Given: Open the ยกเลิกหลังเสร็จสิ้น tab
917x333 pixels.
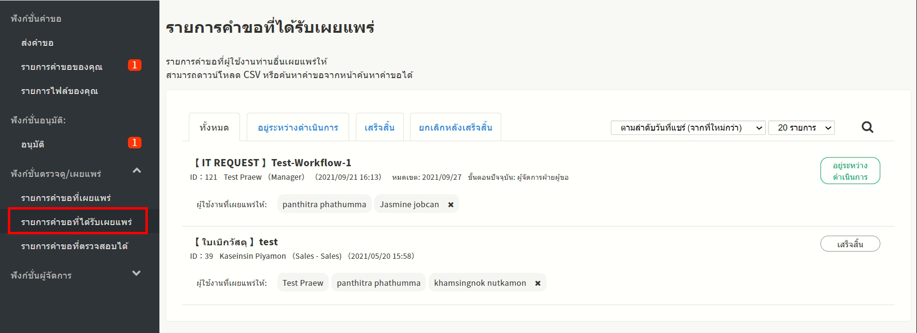Looking at the screenshot, I should pos(455,128).
